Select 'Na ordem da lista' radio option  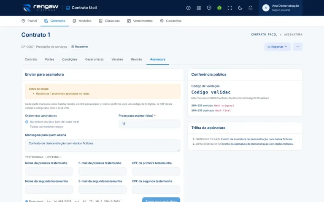(x=27, y=122)
